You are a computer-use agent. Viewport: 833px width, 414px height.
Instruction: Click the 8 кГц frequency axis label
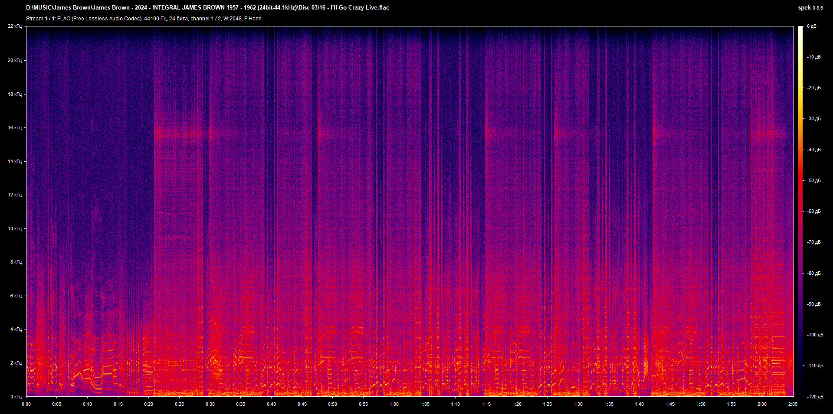[x=16, y=262]
